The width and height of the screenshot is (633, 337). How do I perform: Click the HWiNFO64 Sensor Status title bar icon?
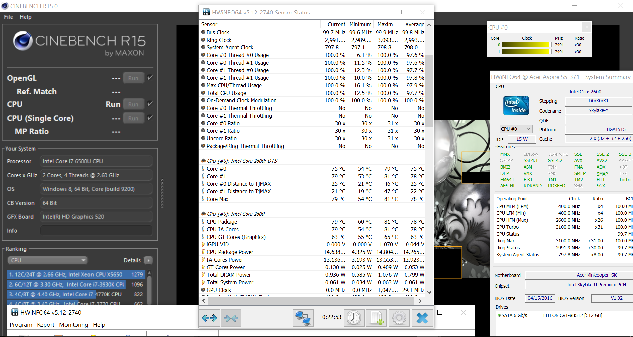[x=206, y=12]
